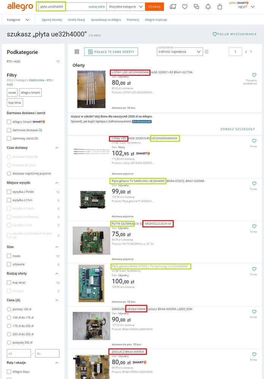Click page number input field
This screenshot has height=379, width=264.
coord(235,52)
